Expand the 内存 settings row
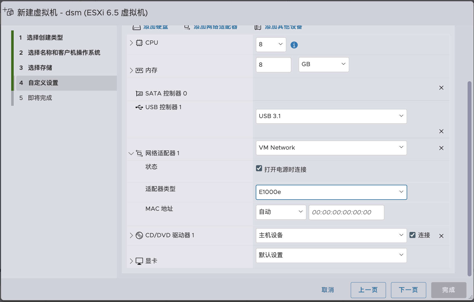The height and width of the screenshot is (302, 474). click(131, 70)
